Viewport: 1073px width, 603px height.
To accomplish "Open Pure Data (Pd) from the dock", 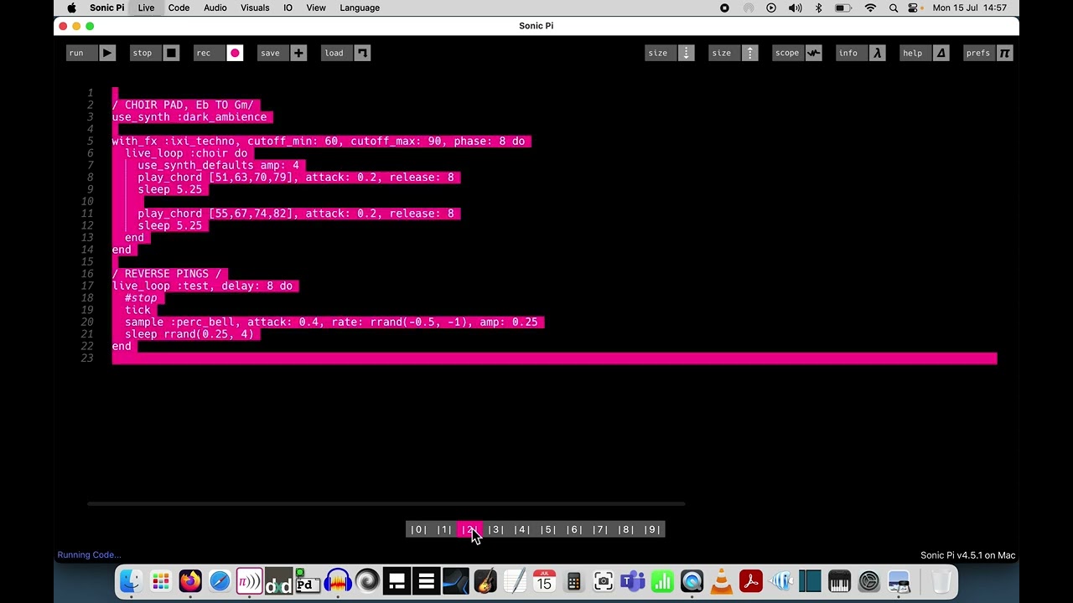I will point(308,580).
